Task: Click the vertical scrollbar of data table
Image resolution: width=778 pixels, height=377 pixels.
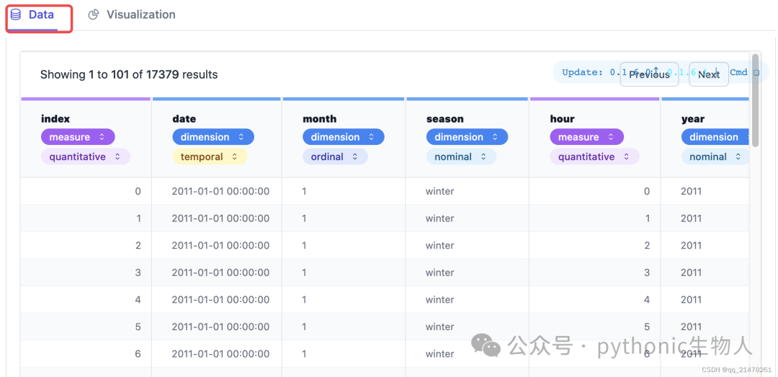Action: 755,100
